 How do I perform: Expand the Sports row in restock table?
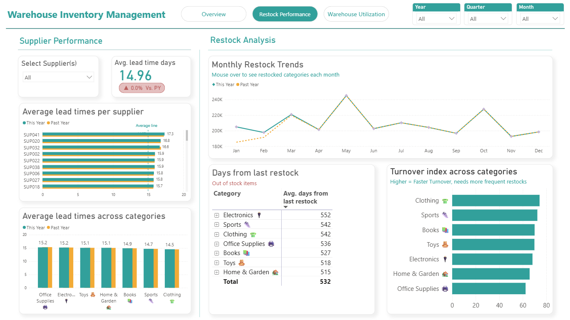click(x=216, y=225)
